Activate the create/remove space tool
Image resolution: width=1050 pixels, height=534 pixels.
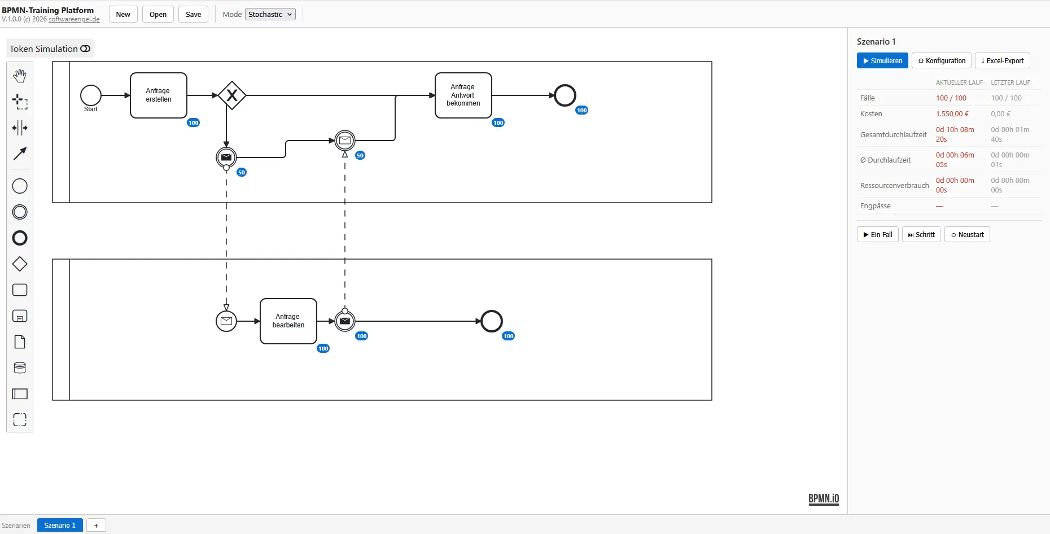[x=20, y=128]
